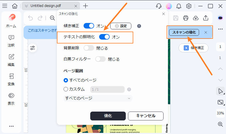The width and height of the screenshot is (226, 134).
Task: Open the fit-page resize tool
Action: coord(220,102)
